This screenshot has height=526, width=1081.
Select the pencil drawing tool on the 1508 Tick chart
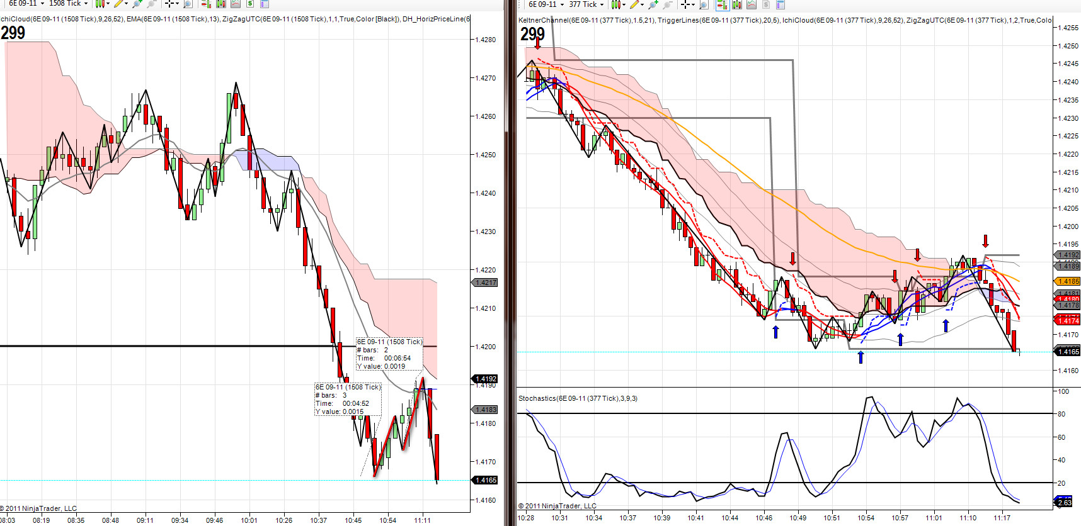click(118, 4)
